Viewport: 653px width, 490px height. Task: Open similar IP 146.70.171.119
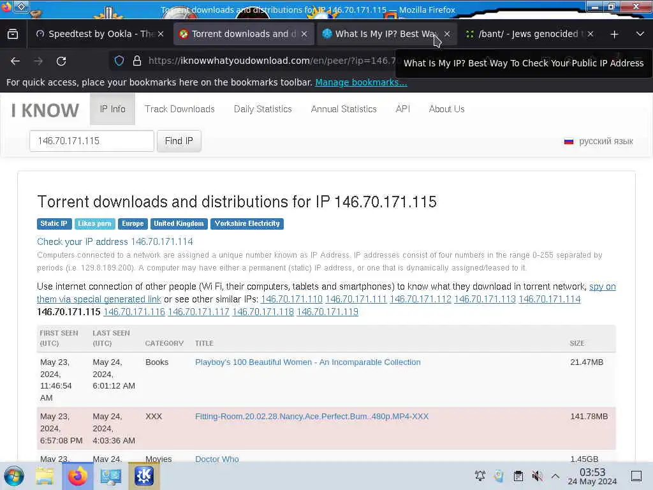[x=327, y=311]
